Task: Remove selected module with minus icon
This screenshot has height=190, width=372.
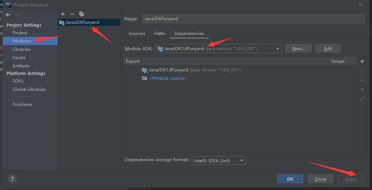Action: (x=72, y=14)
